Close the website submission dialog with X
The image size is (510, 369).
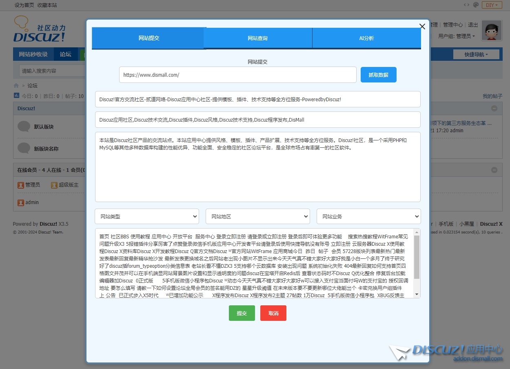click(422, 27)
